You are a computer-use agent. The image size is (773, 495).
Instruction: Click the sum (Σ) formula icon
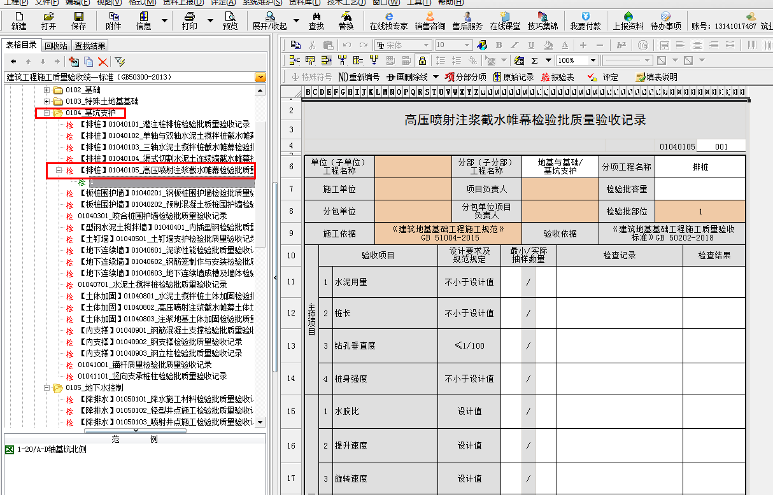tap(534, 60)
